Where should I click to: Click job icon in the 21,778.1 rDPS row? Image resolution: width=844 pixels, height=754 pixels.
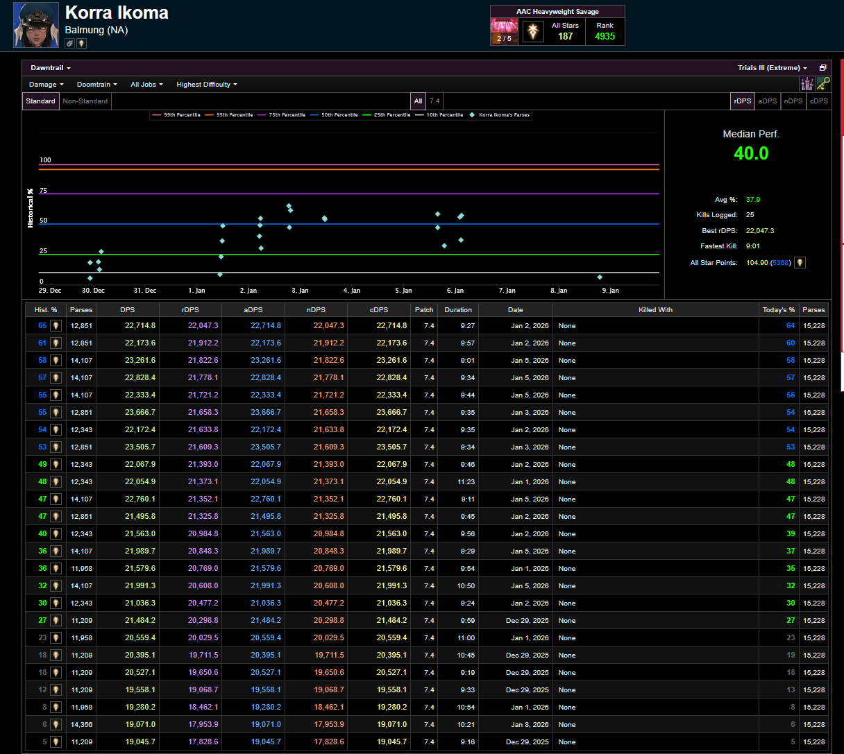[x=56, y=377]
